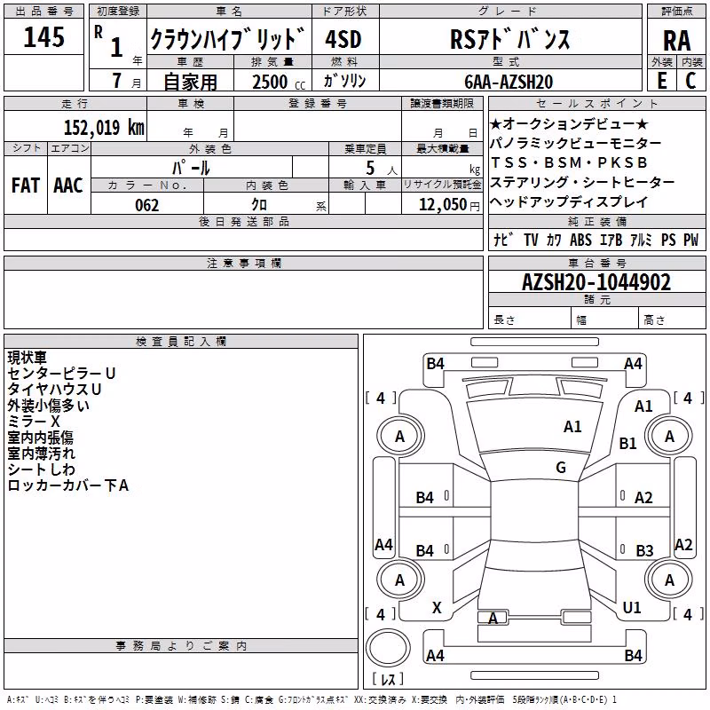
Task: Click the 検査員記入欄 header
Action: (x=181, y=342)
